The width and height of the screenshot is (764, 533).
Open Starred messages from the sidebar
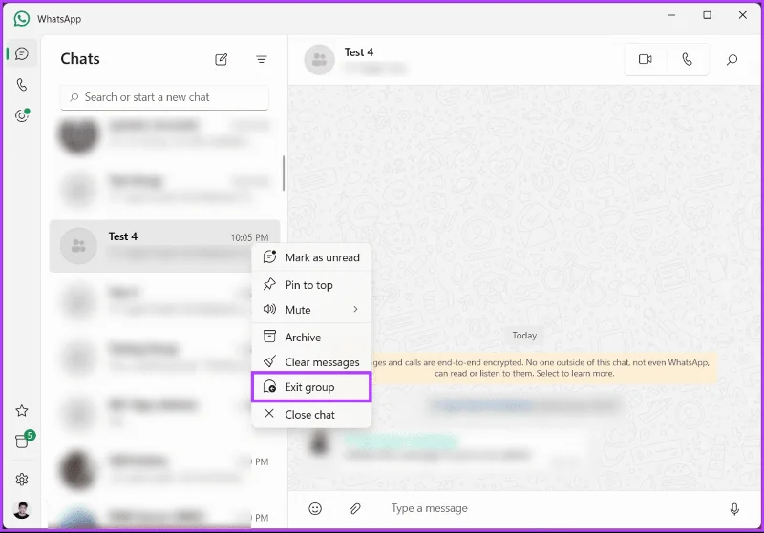21,410
